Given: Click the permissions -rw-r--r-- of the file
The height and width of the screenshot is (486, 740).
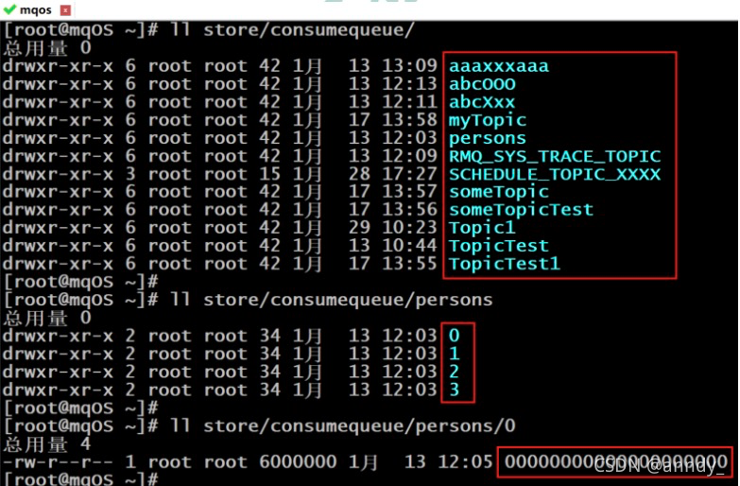Looking at the screenshot, I should [x=58, y=462].
